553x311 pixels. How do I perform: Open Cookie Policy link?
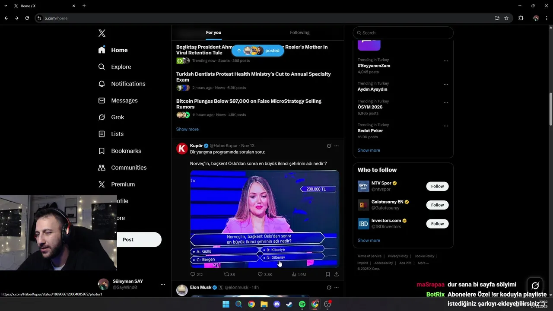[x=424, y=256]
